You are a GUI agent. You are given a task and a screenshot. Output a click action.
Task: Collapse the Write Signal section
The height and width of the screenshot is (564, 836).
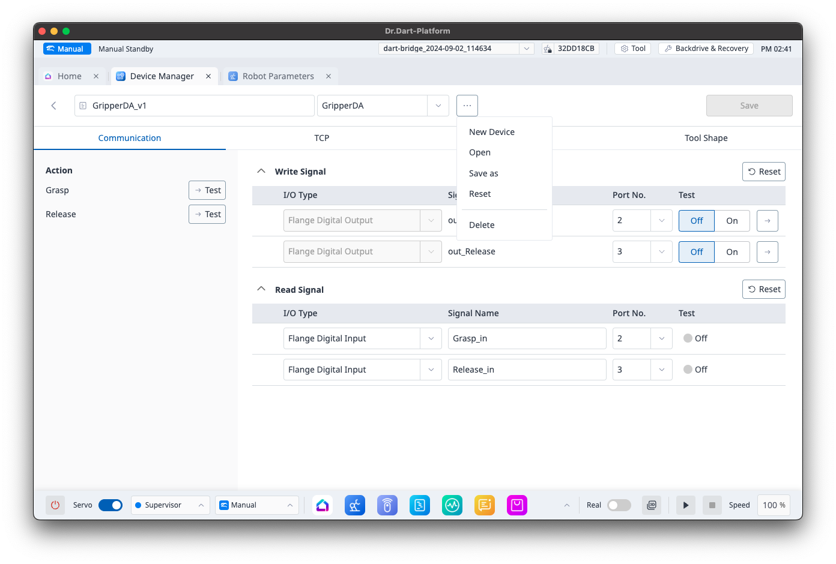coord(261,171)
